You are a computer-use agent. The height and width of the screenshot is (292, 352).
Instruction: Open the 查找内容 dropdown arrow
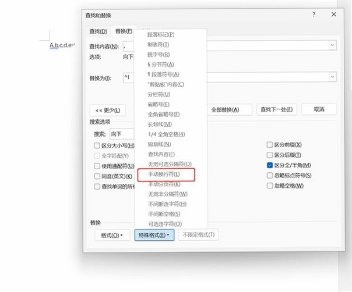[x=332, y=45]
